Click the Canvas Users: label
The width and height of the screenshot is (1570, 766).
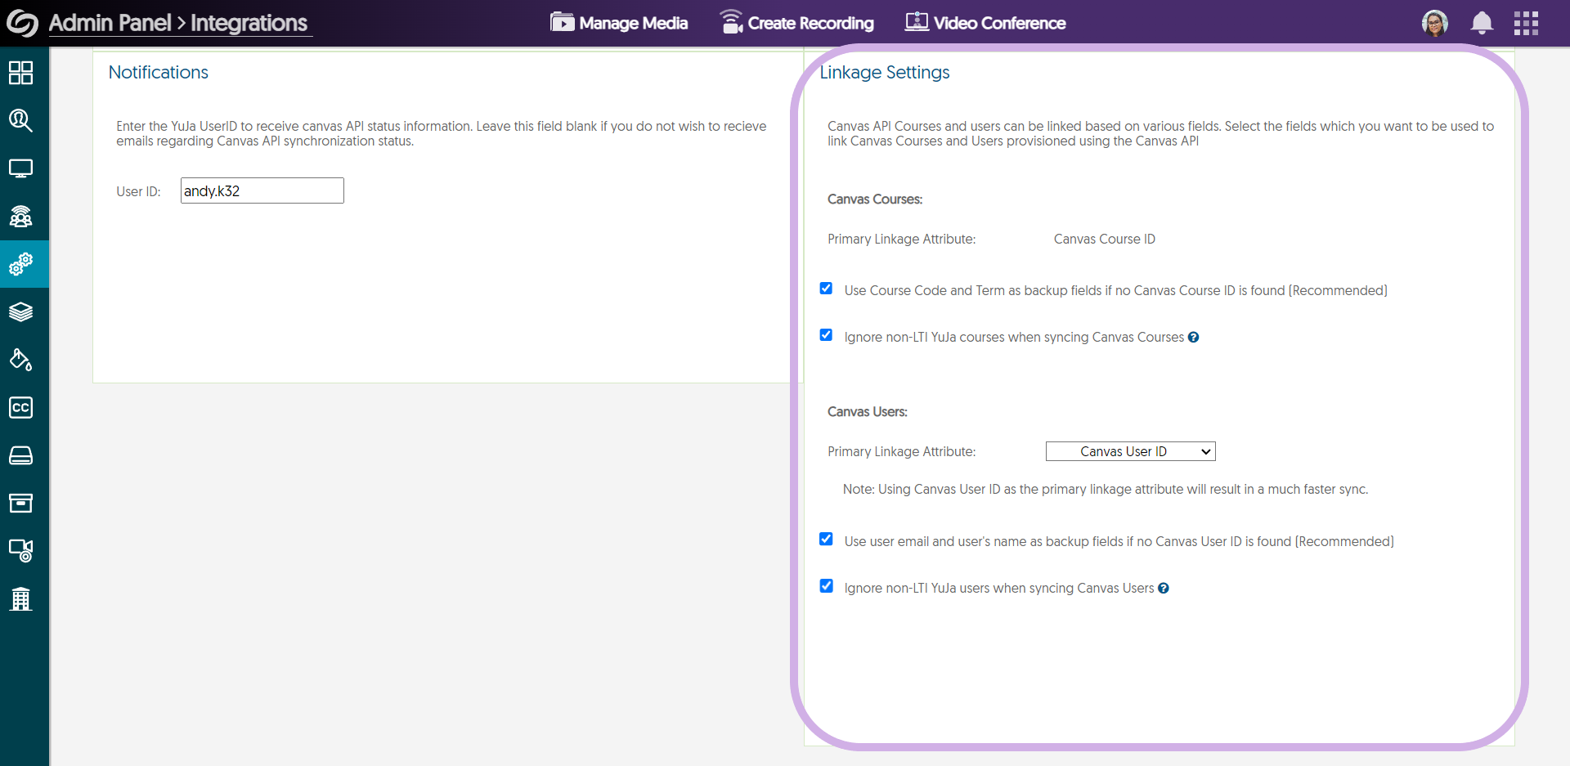tap(868, 411)
